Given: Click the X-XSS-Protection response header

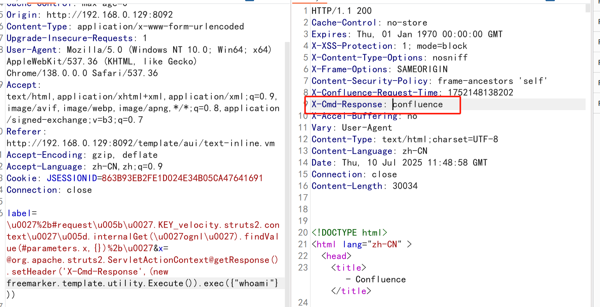Looking at the screenshot, I should [389, 46].
